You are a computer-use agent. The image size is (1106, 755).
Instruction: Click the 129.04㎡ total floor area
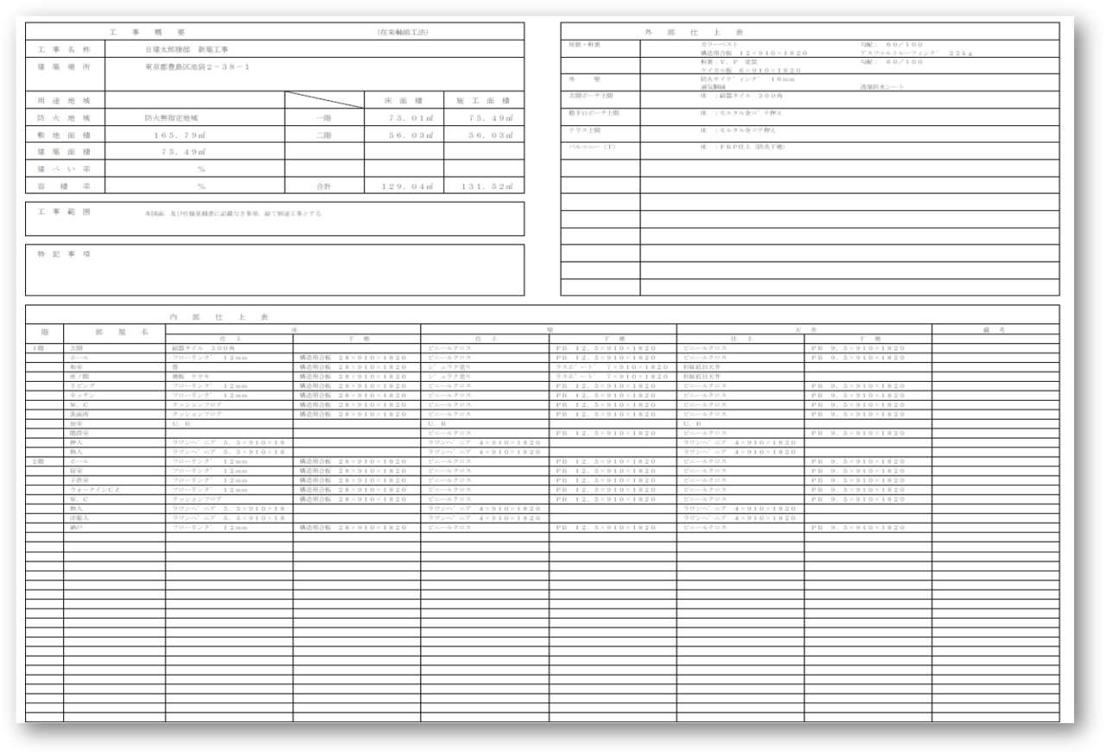[x=404, y=185]
